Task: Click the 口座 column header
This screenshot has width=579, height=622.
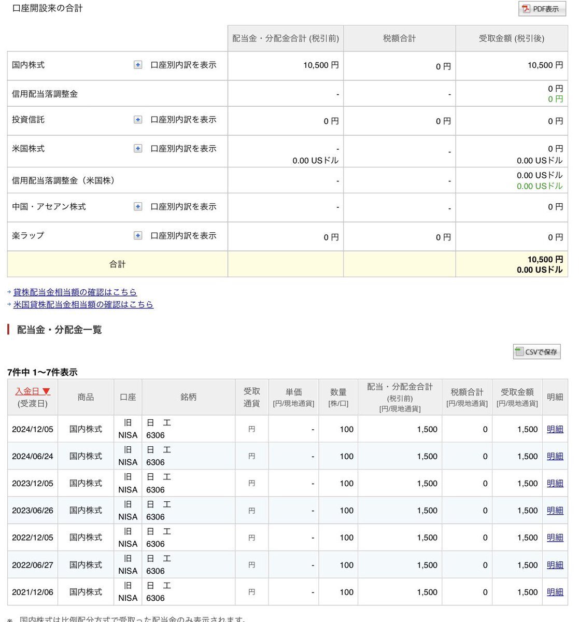Action: (128, 397)
